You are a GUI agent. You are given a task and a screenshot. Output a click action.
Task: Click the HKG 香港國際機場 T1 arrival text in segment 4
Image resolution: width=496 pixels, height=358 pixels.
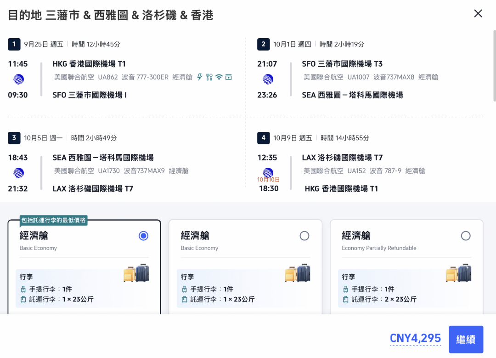(x=341, y=189)
